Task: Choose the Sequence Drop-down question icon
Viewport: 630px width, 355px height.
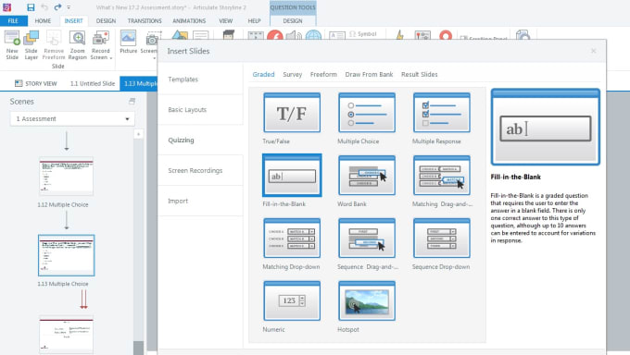Action: [441, 238]
